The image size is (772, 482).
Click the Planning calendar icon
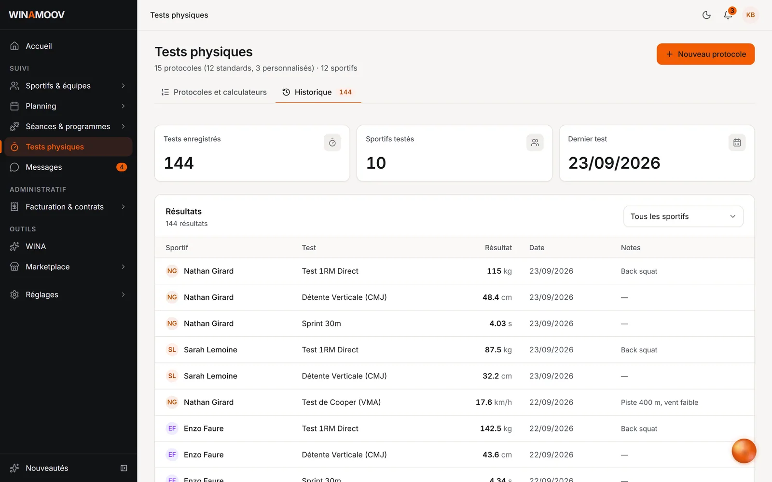(x=14, y=106)
